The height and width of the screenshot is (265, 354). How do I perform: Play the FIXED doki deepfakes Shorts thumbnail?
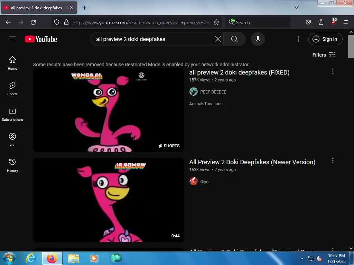point(108,110)
